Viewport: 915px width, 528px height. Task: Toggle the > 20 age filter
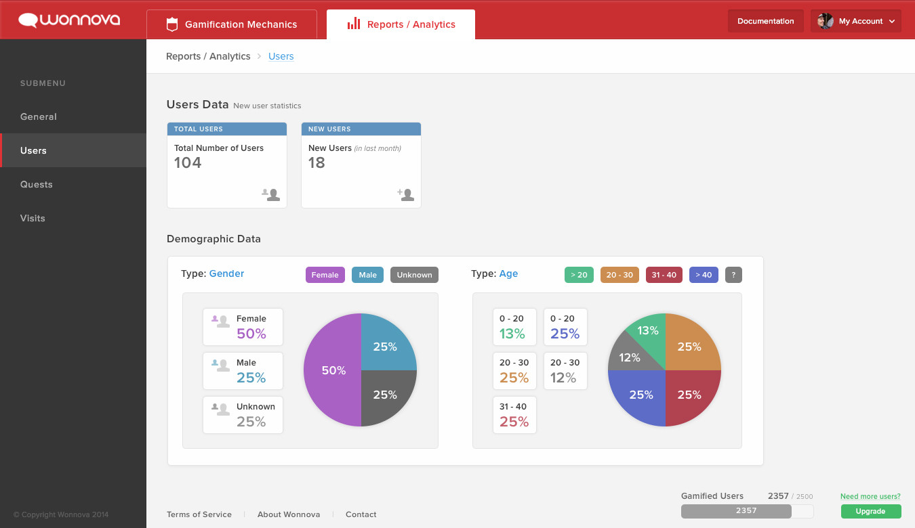pos(579,275)
